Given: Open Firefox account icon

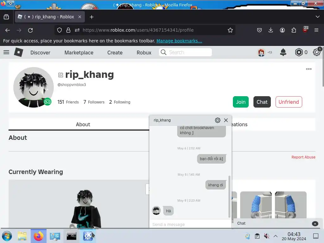Looking at the screenshot, I should pos(282,30).
